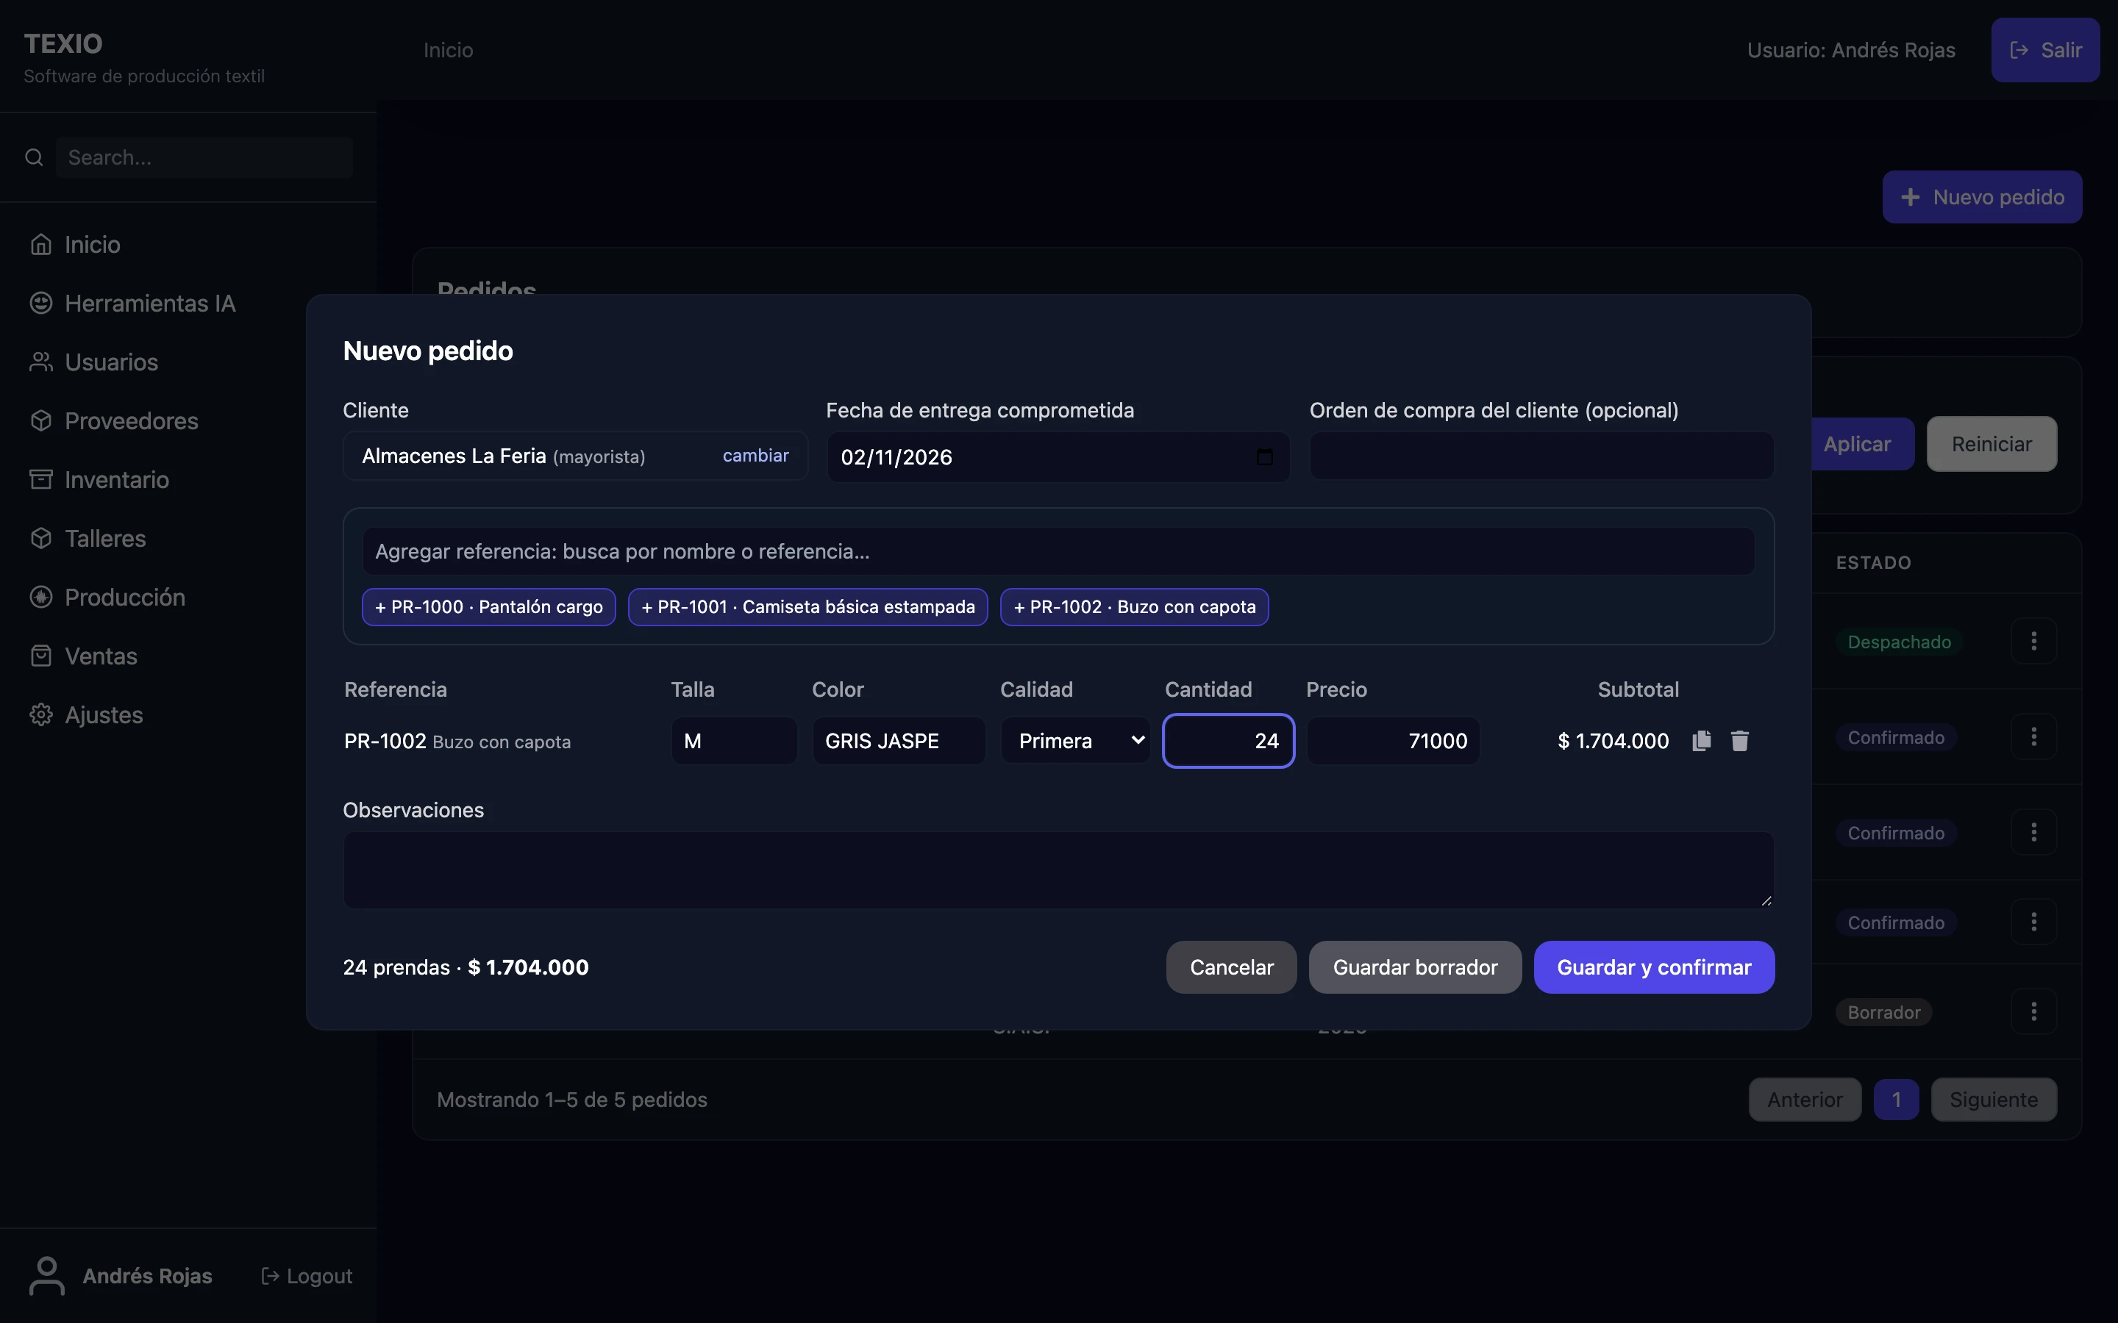Click the Salir button in header
Screen dimensions: 2118x1323
pyautogui.click(x=2044, y=50)
